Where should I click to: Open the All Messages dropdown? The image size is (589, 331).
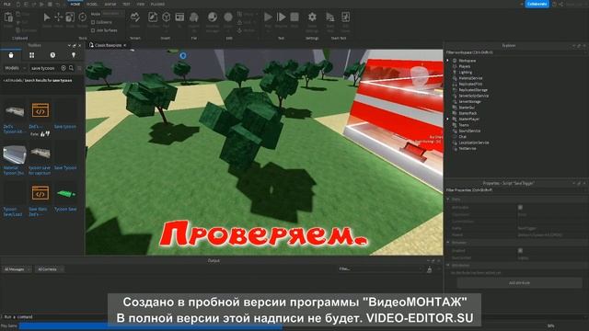pos(17,269)
